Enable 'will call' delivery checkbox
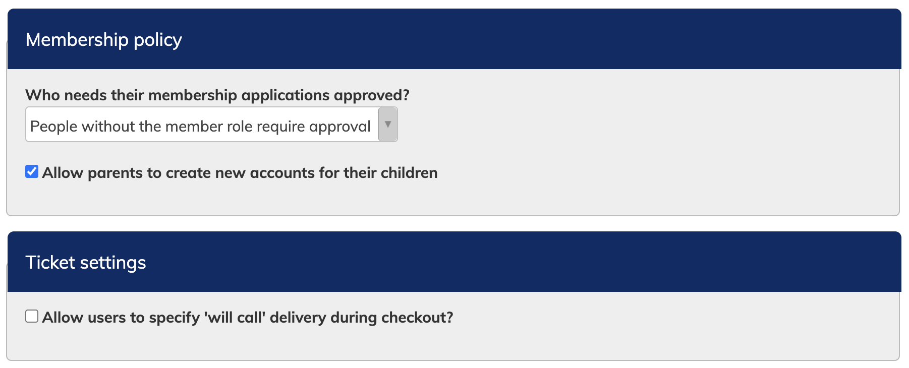Image resolution: width=909 pixels, height=368 pixels. [32, 317]
